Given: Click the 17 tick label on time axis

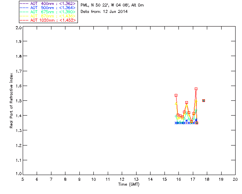Looking at the screenshot, I should [x=193, y=179].
